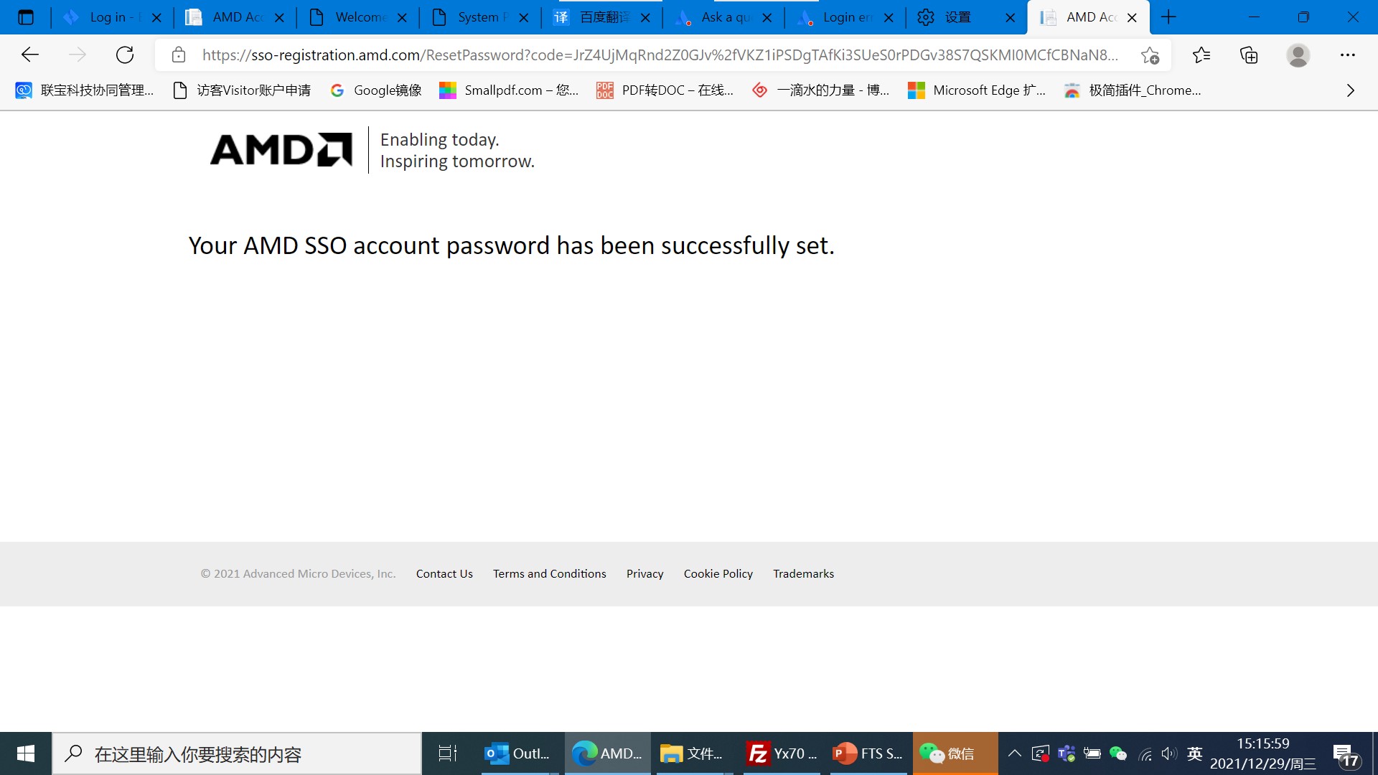This screenshot has height=775, width=1378.
Task: Open Task View on the taskbar
Action: (x=448, y=753)
